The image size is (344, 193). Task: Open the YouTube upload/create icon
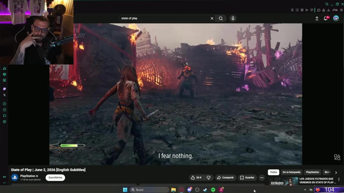(x=317, y=18)
